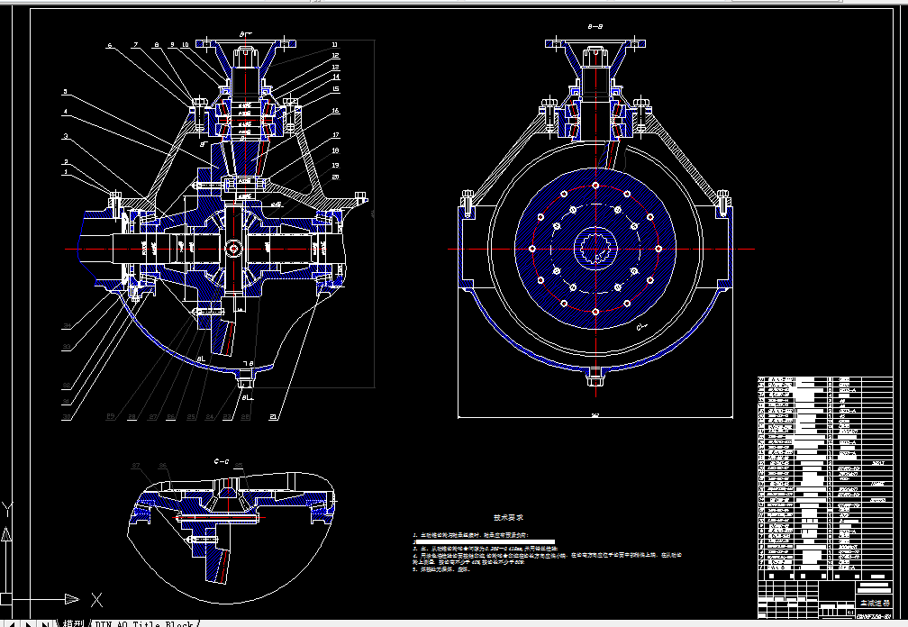This screenshot has height=627, width=908.
Task: Switch to the 模型 model tab
Action: [x=73, y=623]
